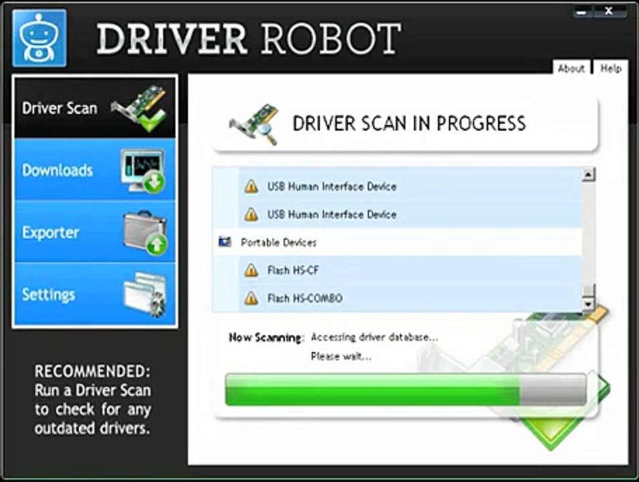The height and width of the screenshot is (482, 639).
Task: Open the Downloads section
Action: coord(95,169)
